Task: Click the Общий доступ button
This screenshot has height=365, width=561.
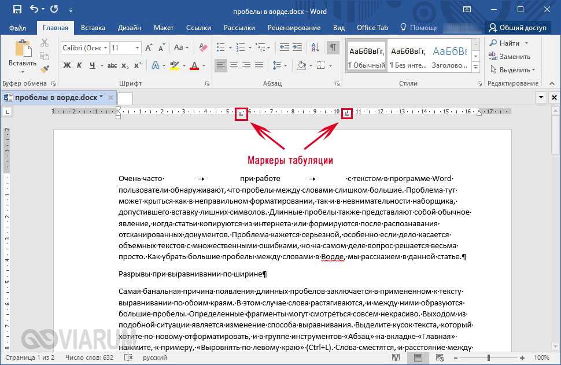Action: (x=518, y=28)
